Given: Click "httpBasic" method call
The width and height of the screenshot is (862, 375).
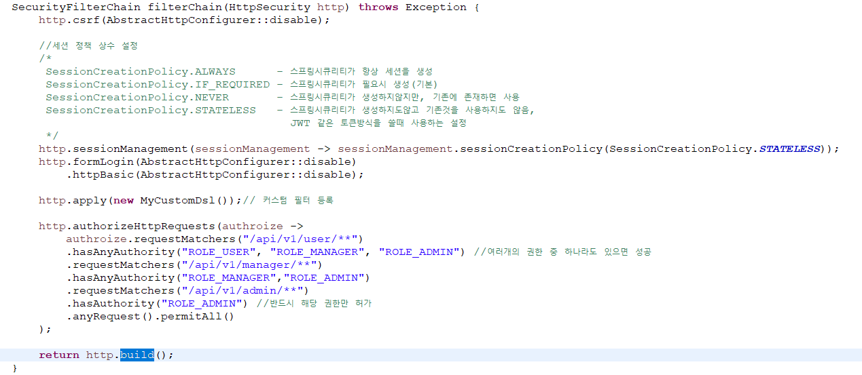Looking at the screenshot, I should 103,174.
